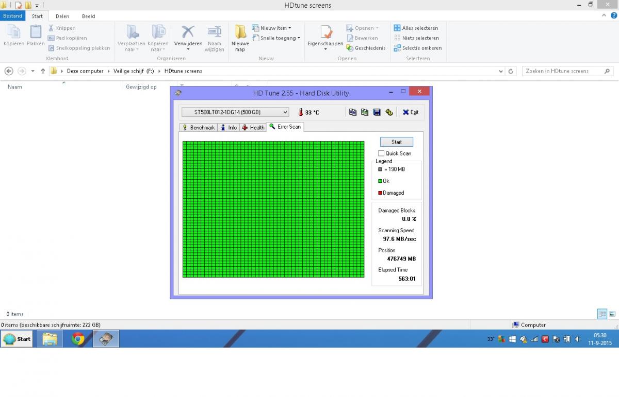Start the HD Tune error scan
619x397 pixels.
(397, 142)
